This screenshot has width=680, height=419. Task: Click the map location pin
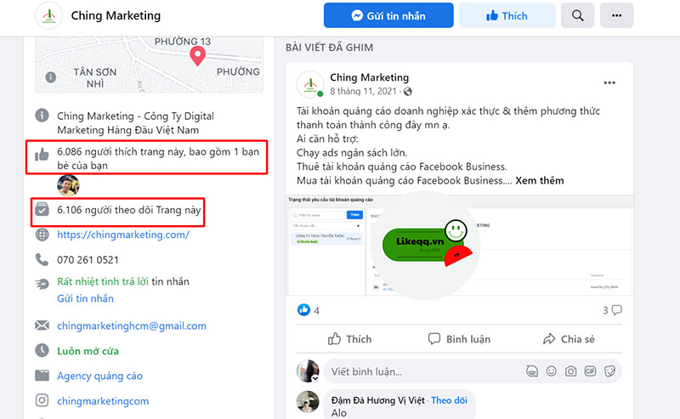pyautogui.click(x=197, y=57)
